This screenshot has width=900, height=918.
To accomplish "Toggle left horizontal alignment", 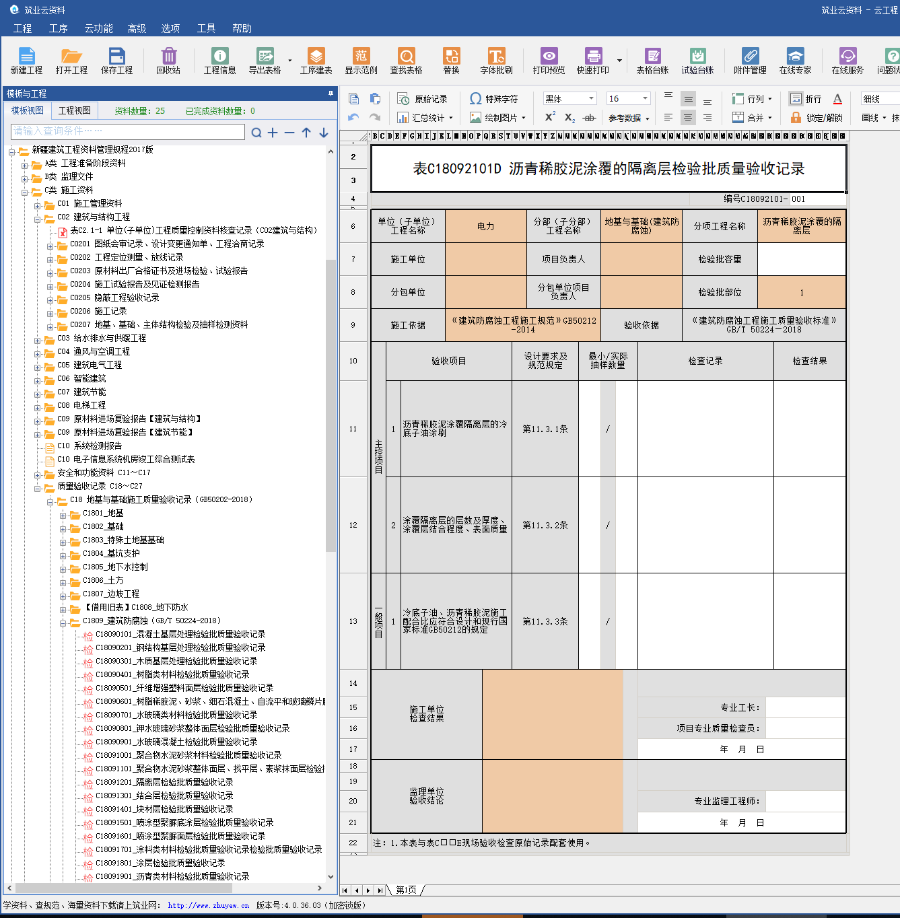I will pyautogui.click(x=668, y=117).
